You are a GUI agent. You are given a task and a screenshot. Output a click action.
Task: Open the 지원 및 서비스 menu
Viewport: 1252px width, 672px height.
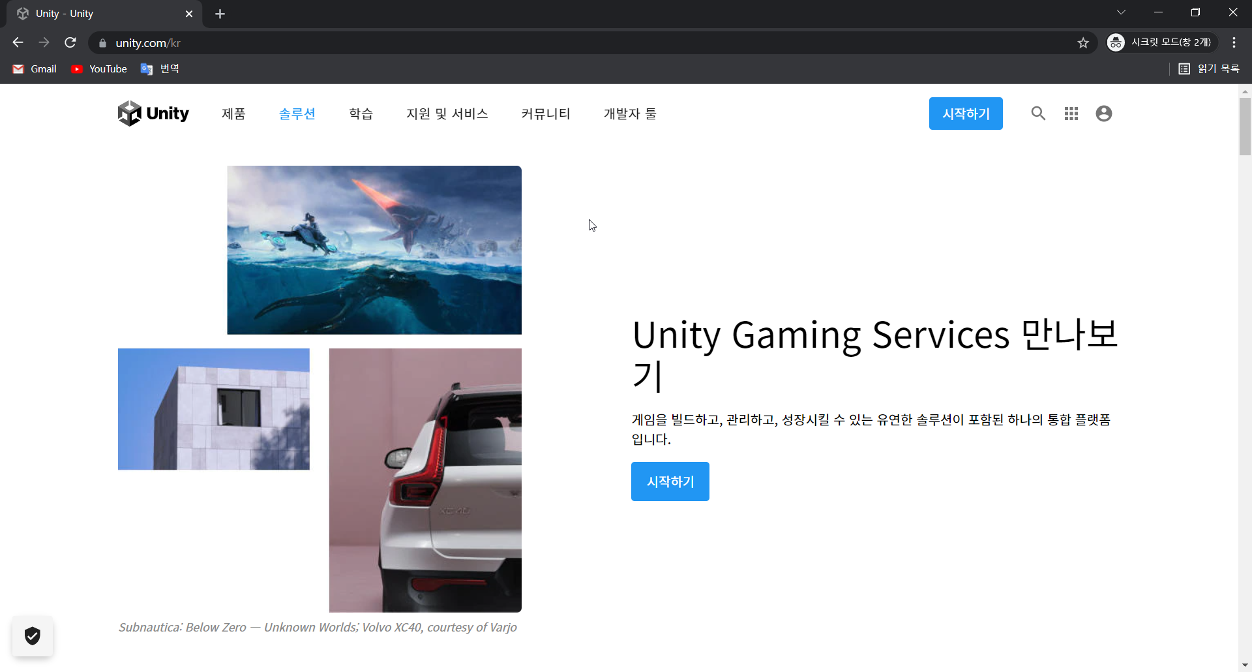pos(447,114)
